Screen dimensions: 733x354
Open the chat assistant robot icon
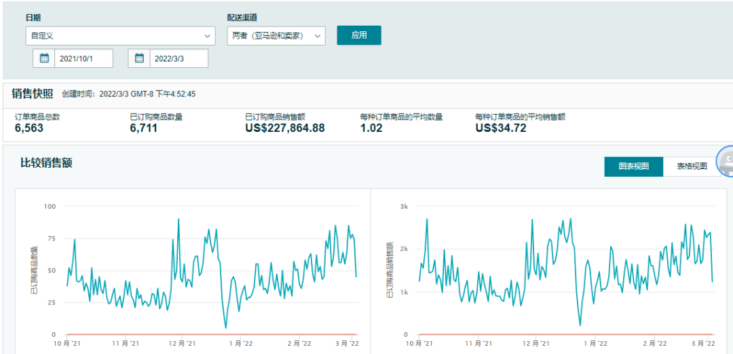(x=725, y=160)
